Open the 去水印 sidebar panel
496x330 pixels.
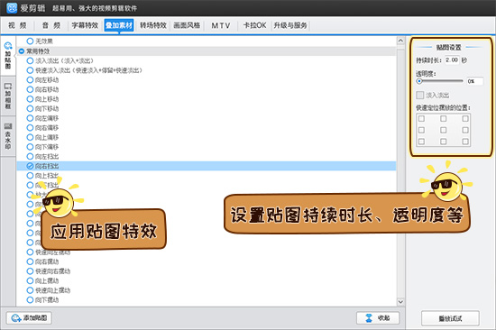click(x=8, y=136)
